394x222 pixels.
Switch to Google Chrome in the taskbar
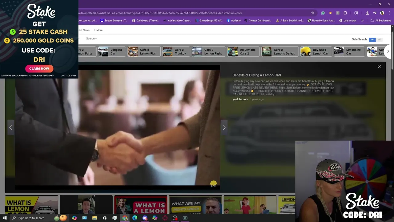click(125, 218)
